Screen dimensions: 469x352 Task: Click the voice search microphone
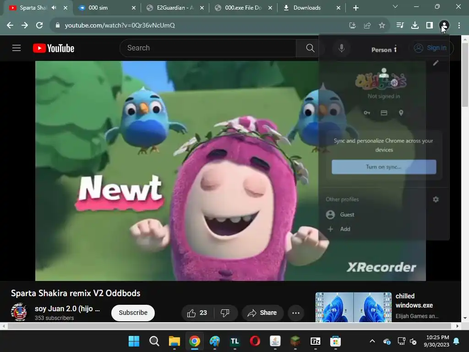pos(341,48)
